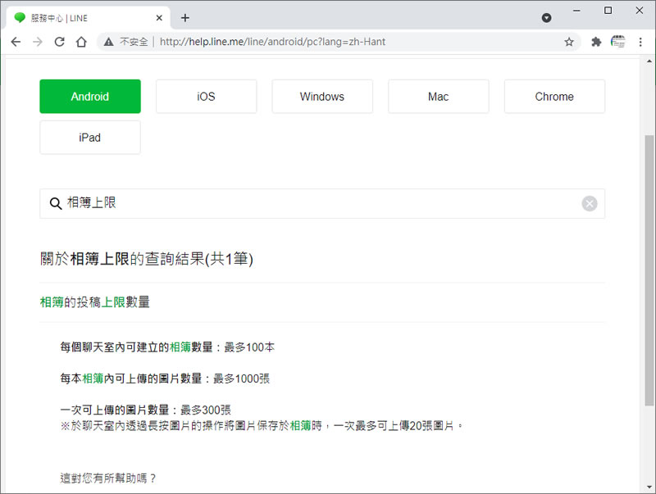Image resolution: width=656 pixels, height=494 pixels.
Task: Click the browser back arrow
Action: point(16,42)
